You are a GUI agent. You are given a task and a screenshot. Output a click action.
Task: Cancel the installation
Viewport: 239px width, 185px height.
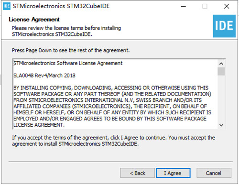point(214,173)
